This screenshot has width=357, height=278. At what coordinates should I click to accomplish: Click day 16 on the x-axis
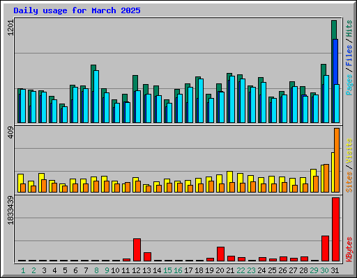coord(178,270)
